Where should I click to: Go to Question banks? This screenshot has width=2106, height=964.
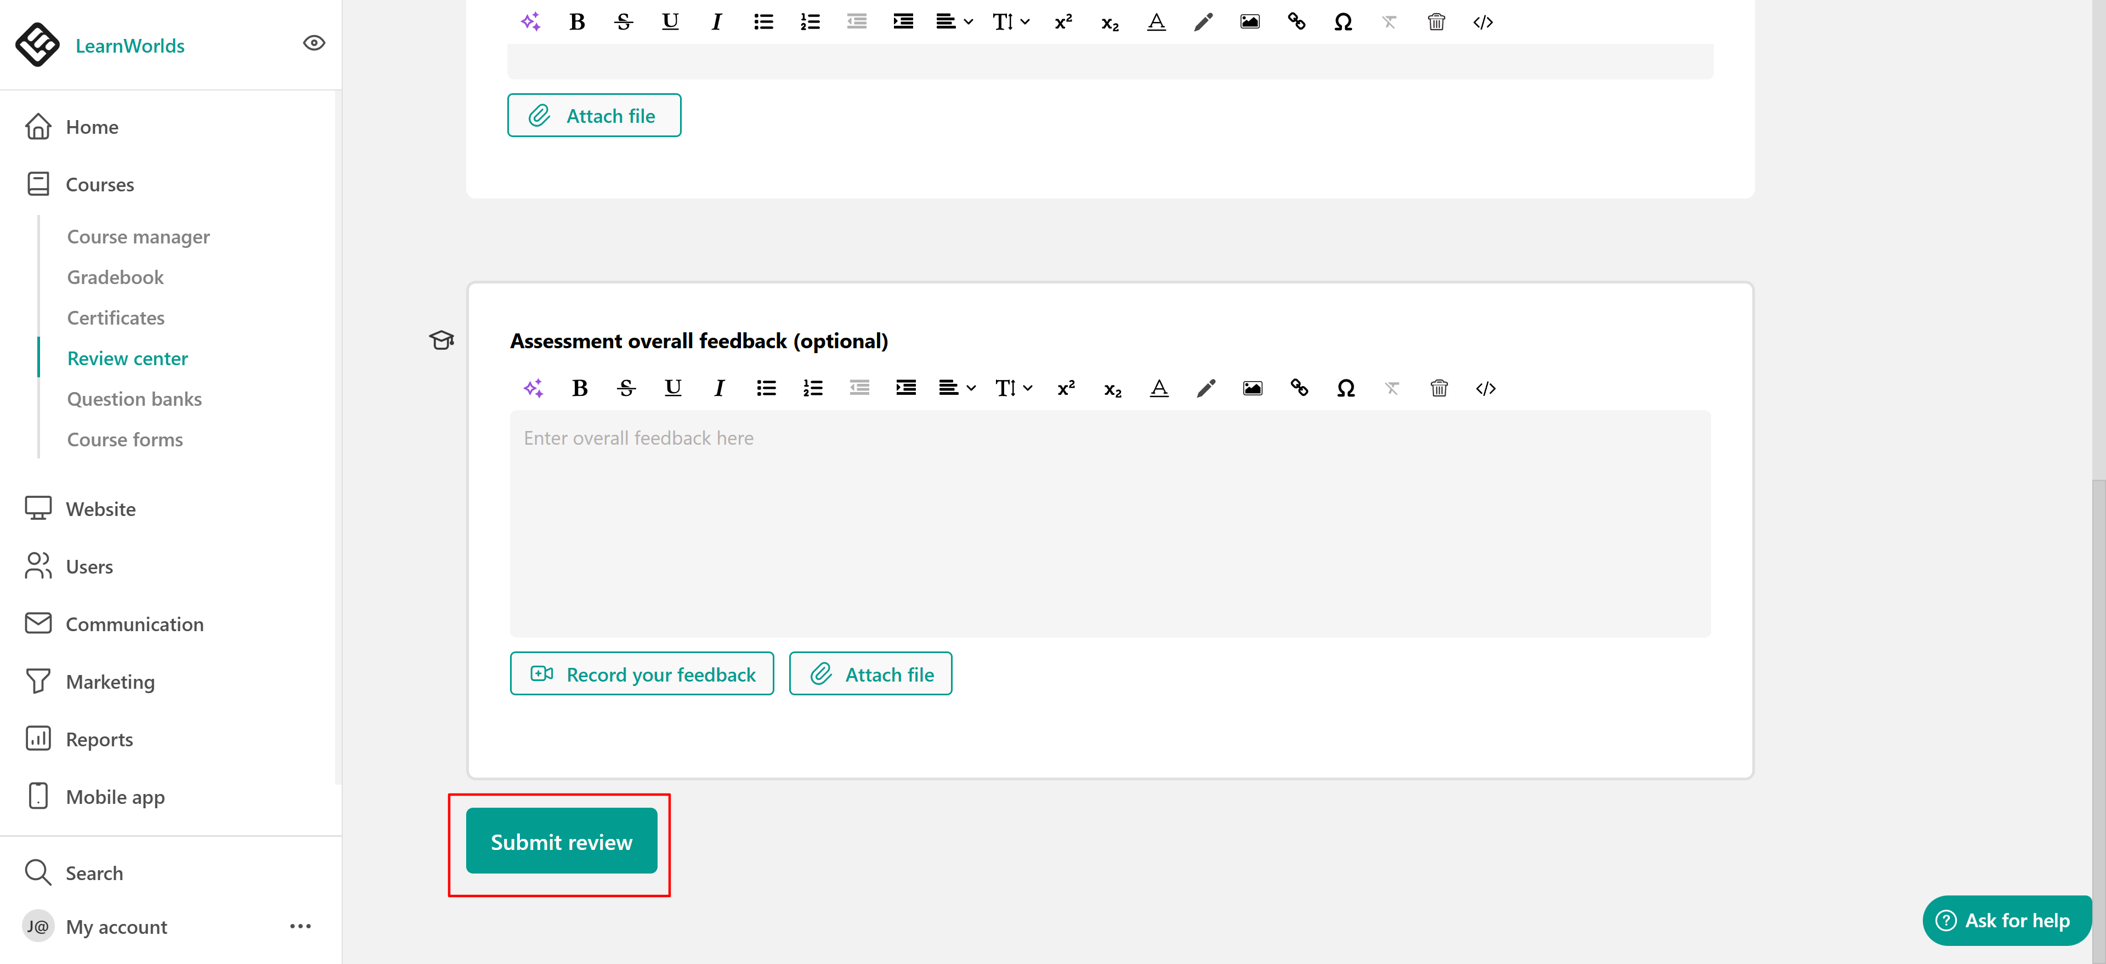(x=134, y=399)
